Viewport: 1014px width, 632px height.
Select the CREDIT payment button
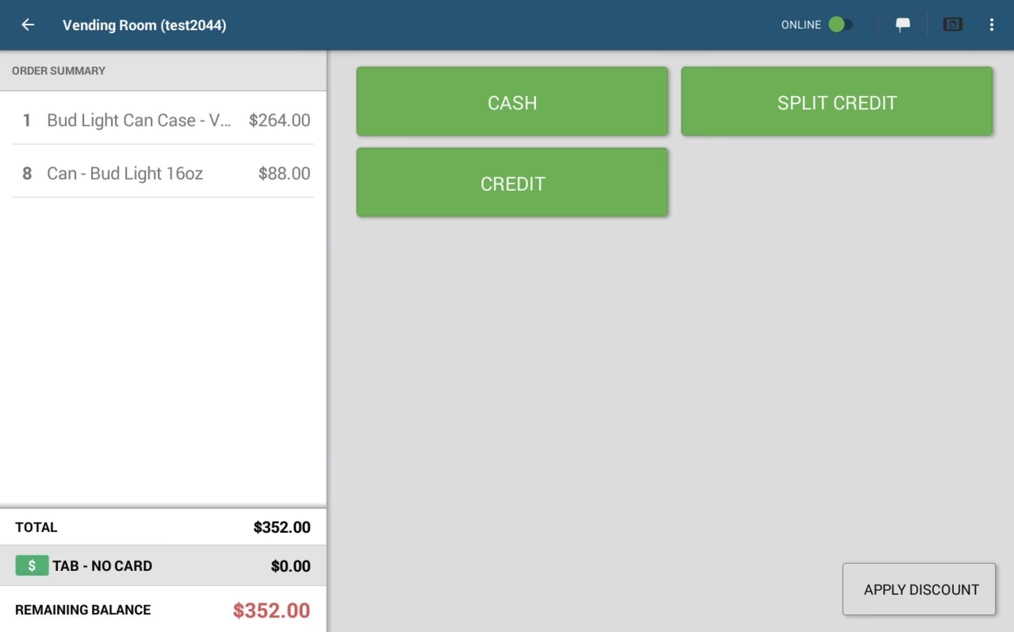click(512, 183)
